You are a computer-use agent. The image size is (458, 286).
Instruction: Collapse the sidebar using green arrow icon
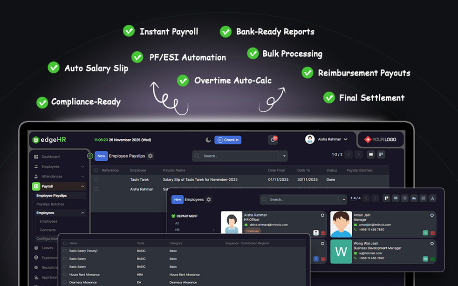(90, 156)
